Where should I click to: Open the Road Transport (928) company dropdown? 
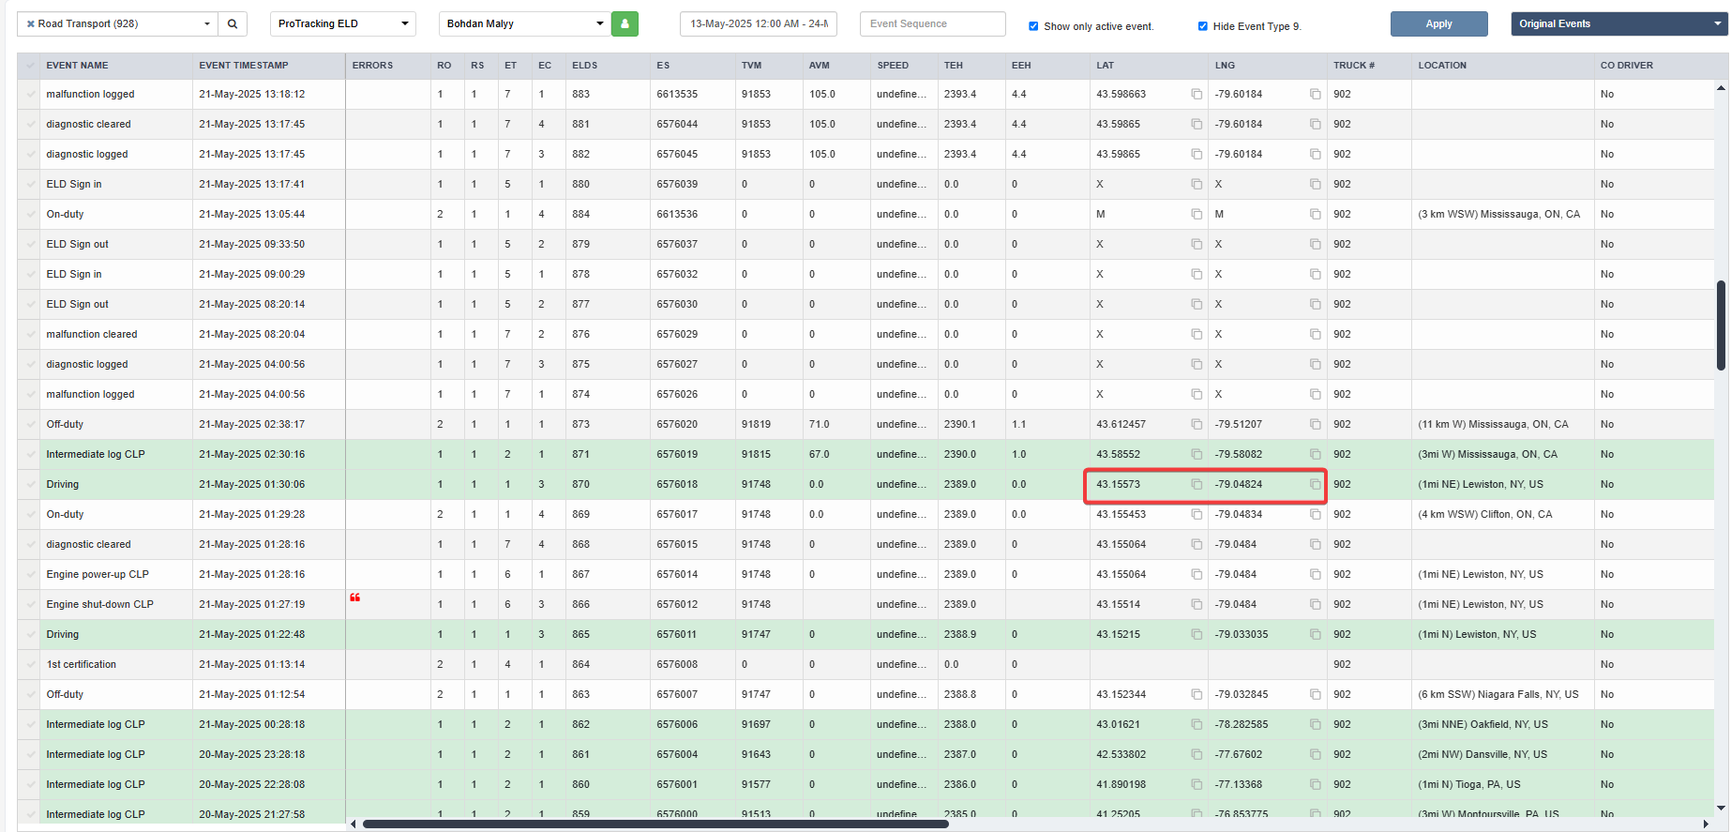tap(117, 23)
